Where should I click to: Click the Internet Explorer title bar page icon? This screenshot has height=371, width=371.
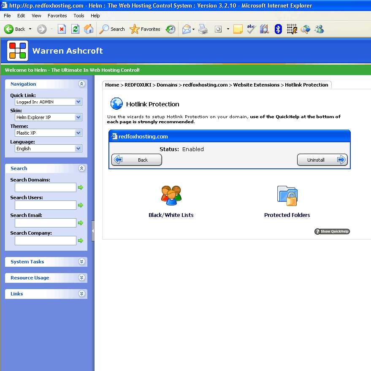[x=5, y=5]
